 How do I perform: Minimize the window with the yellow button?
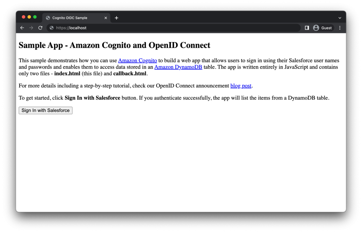[x=29, y=17]
